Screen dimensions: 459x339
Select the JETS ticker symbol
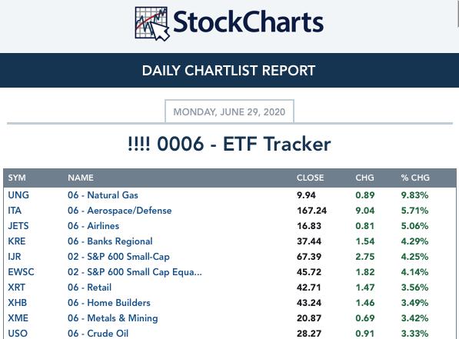coord(18,226)
